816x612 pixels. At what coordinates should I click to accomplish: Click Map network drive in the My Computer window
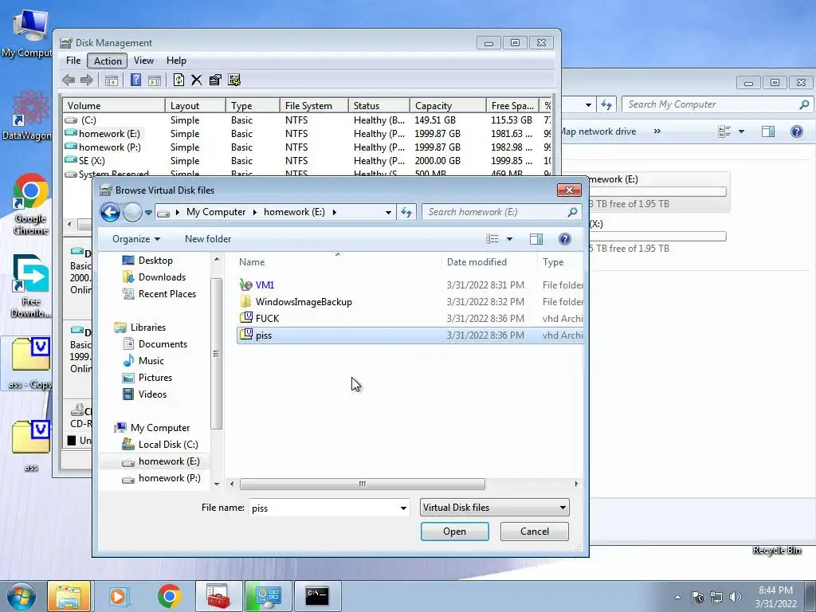598,131
